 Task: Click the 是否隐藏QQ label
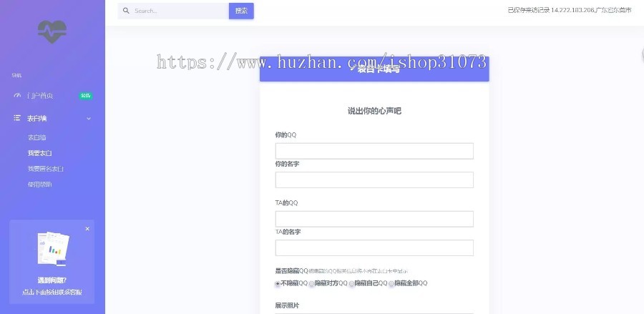292,271
